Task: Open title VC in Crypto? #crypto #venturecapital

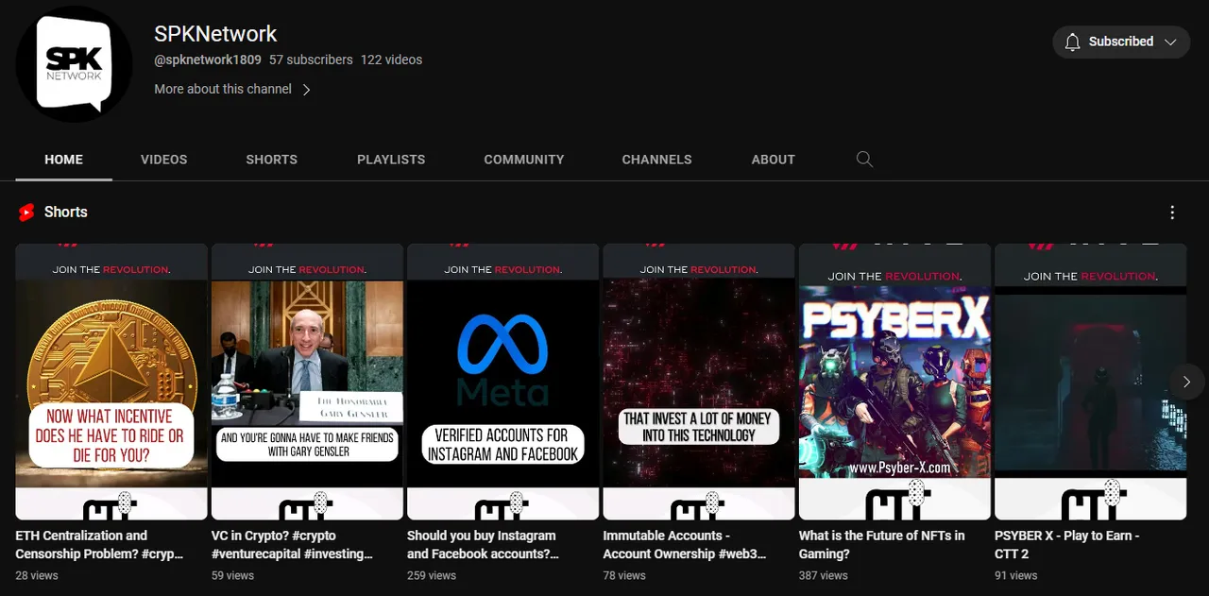Action: [293, 545]
